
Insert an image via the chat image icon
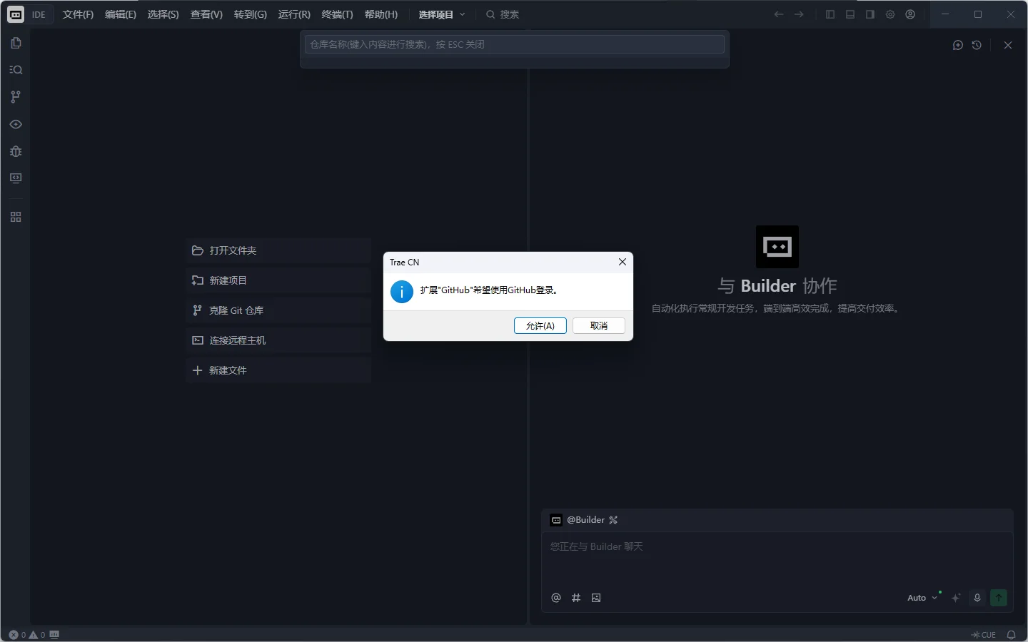pos(596,598)
